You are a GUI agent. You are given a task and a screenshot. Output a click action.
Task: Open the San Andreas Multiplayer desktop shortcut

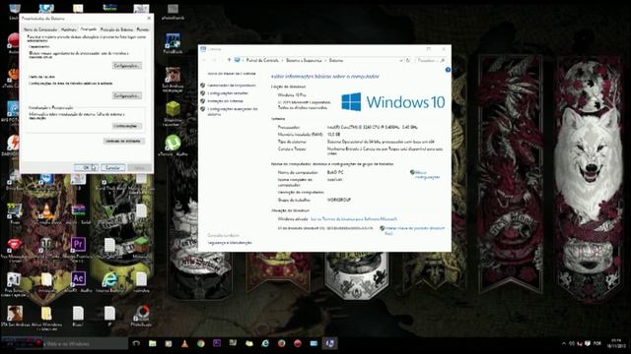pos(173,80)
